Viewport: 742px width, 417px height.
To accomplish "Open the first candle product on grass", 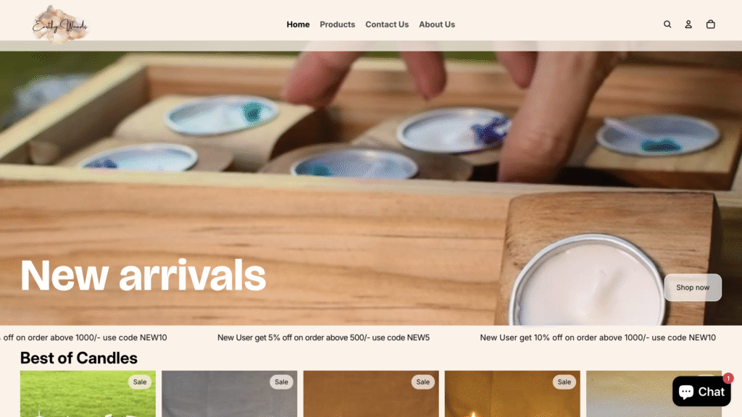I will click(88, 394).
